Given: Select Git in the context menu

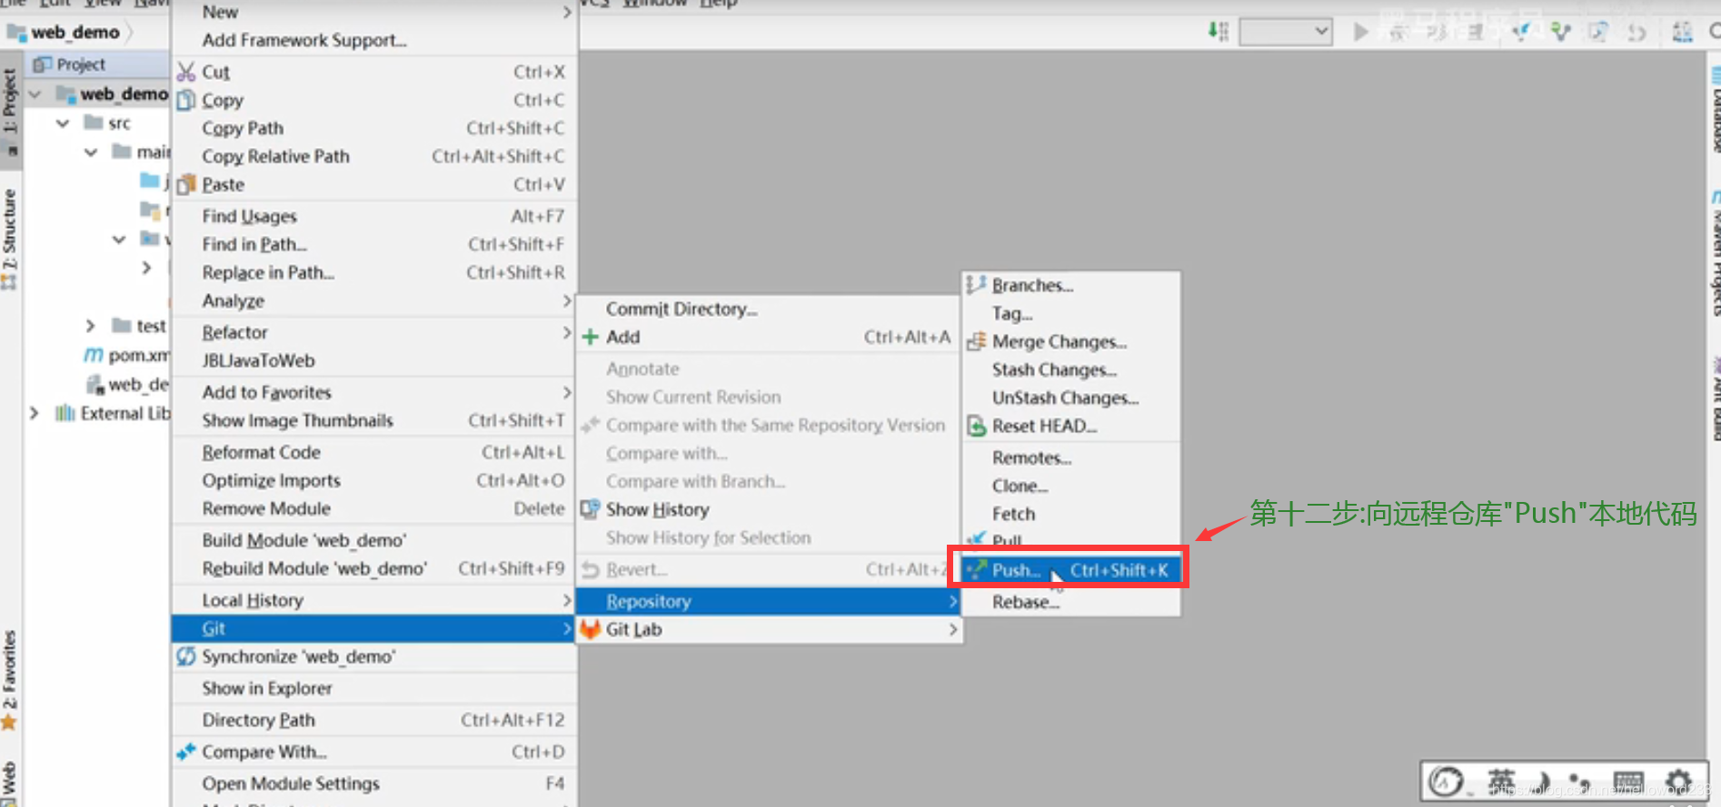Looking at the screenshot, I should point(373,628).
